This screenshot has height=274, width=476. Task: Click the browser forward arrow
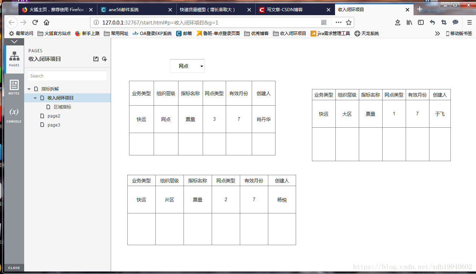pyautogui.click(x=24, y=22)
